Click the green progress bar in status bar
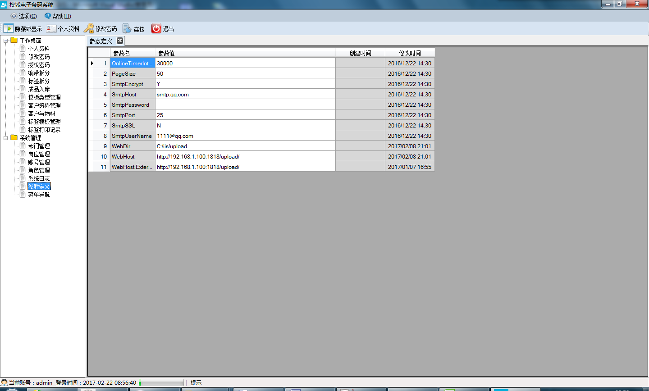The width and height of the screenshot is (649, 391). tap(161, 383)
